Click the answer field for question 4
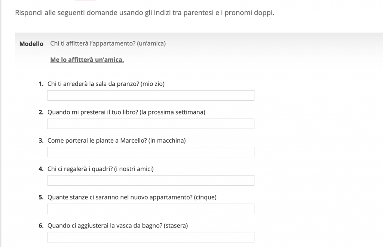The width and height of the screenshot is (383, 247). 151,180
